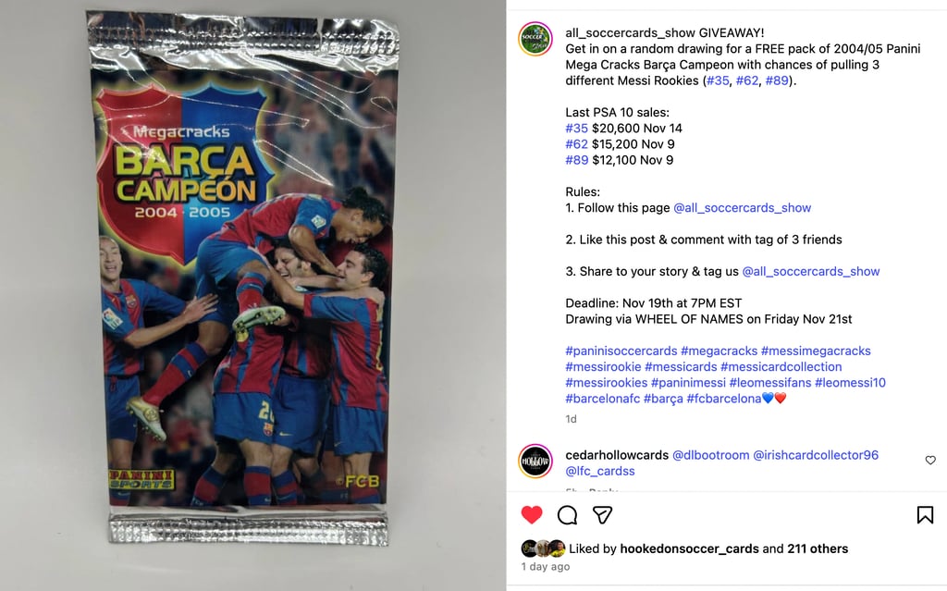The height and width of the screenshot is (591, 947).
Task: Open cedarhollowcards username in comments
Action: (617, 455)
